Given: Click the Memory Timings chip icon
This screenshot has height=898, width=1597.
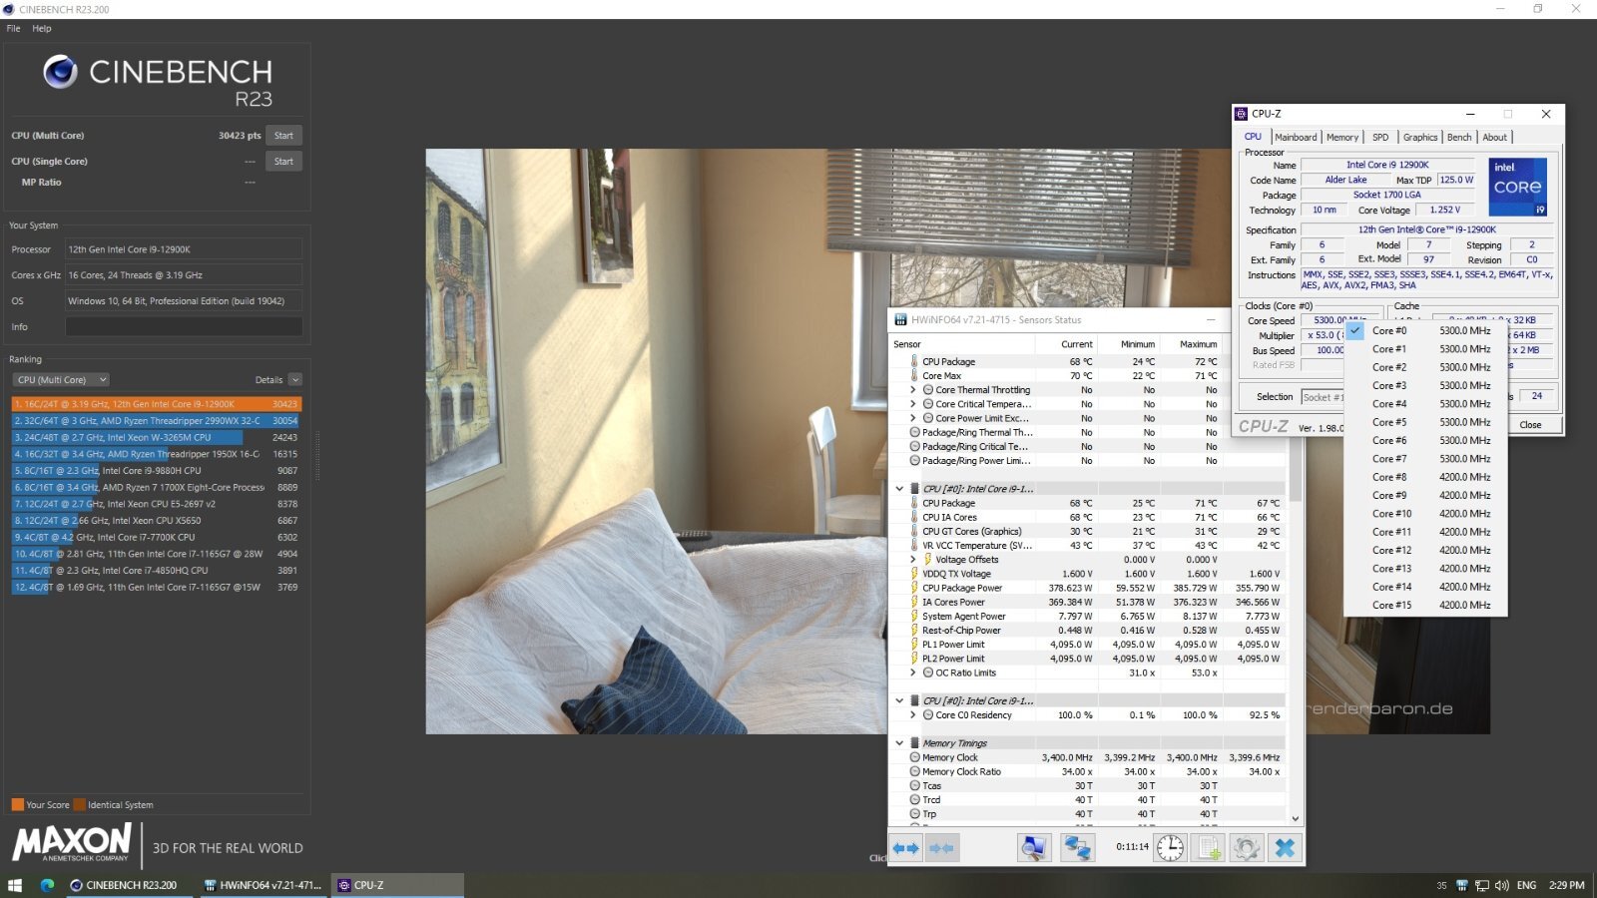Looking at the screenshot, I should 914,742.
